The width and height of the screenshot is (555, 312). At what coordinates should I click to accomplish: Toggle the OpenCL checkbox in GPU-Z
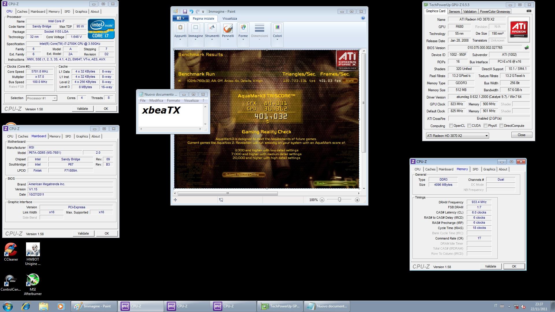(x=451, y=126)
